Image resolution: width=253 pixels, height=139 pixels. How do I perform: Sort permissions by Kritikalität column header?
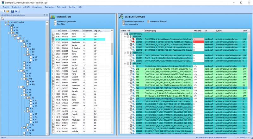[198, 30]
